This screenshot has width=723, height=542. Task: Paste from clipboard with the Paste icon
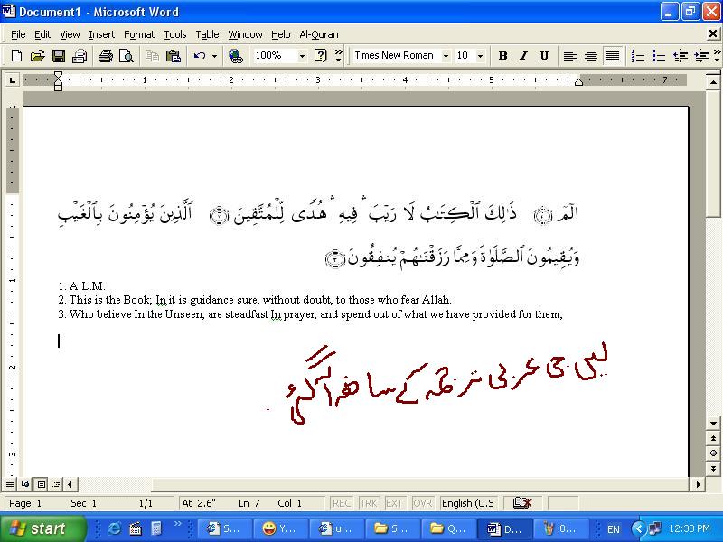point(173,56)
